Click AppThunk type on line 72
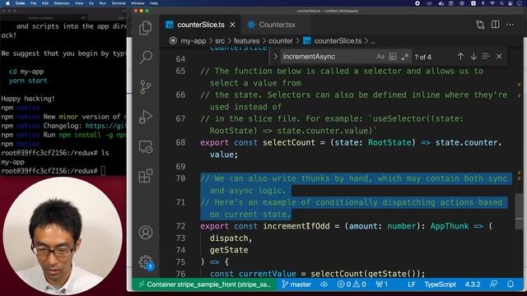This screenshot has height=296, width=527. [450, 226]
